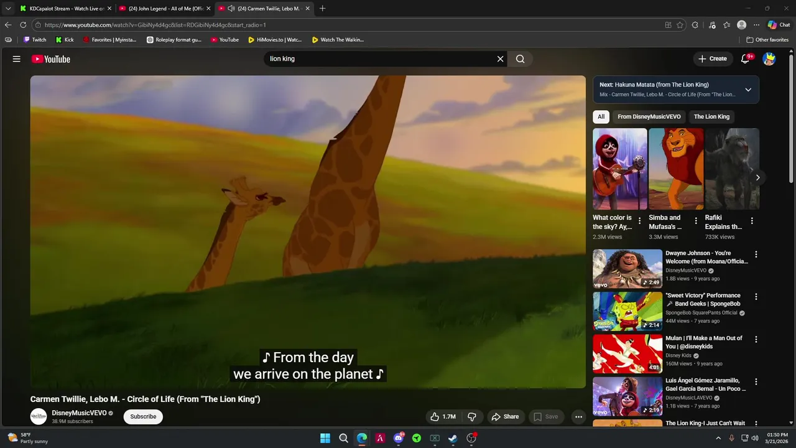Viewport: 796px width, 448px height.
Task: Open Roleplay format gu... bookmark
Action: [174, 40]
